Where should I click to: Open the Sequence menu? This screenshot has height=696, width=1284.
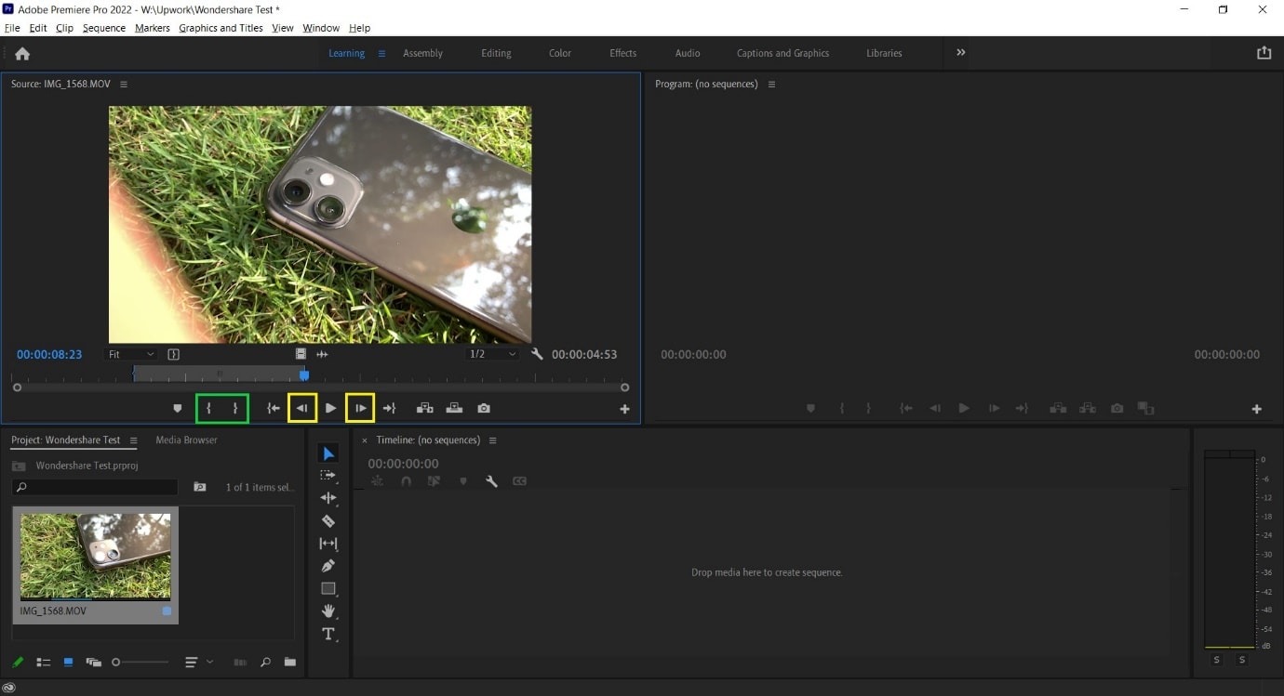pos(103,28)
